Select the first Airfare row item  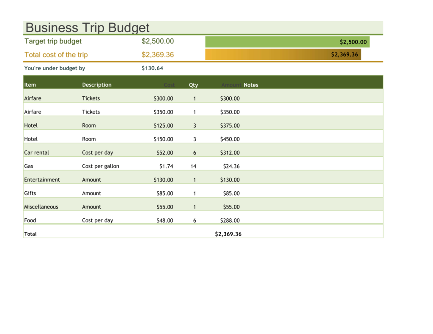coord(33,98)
